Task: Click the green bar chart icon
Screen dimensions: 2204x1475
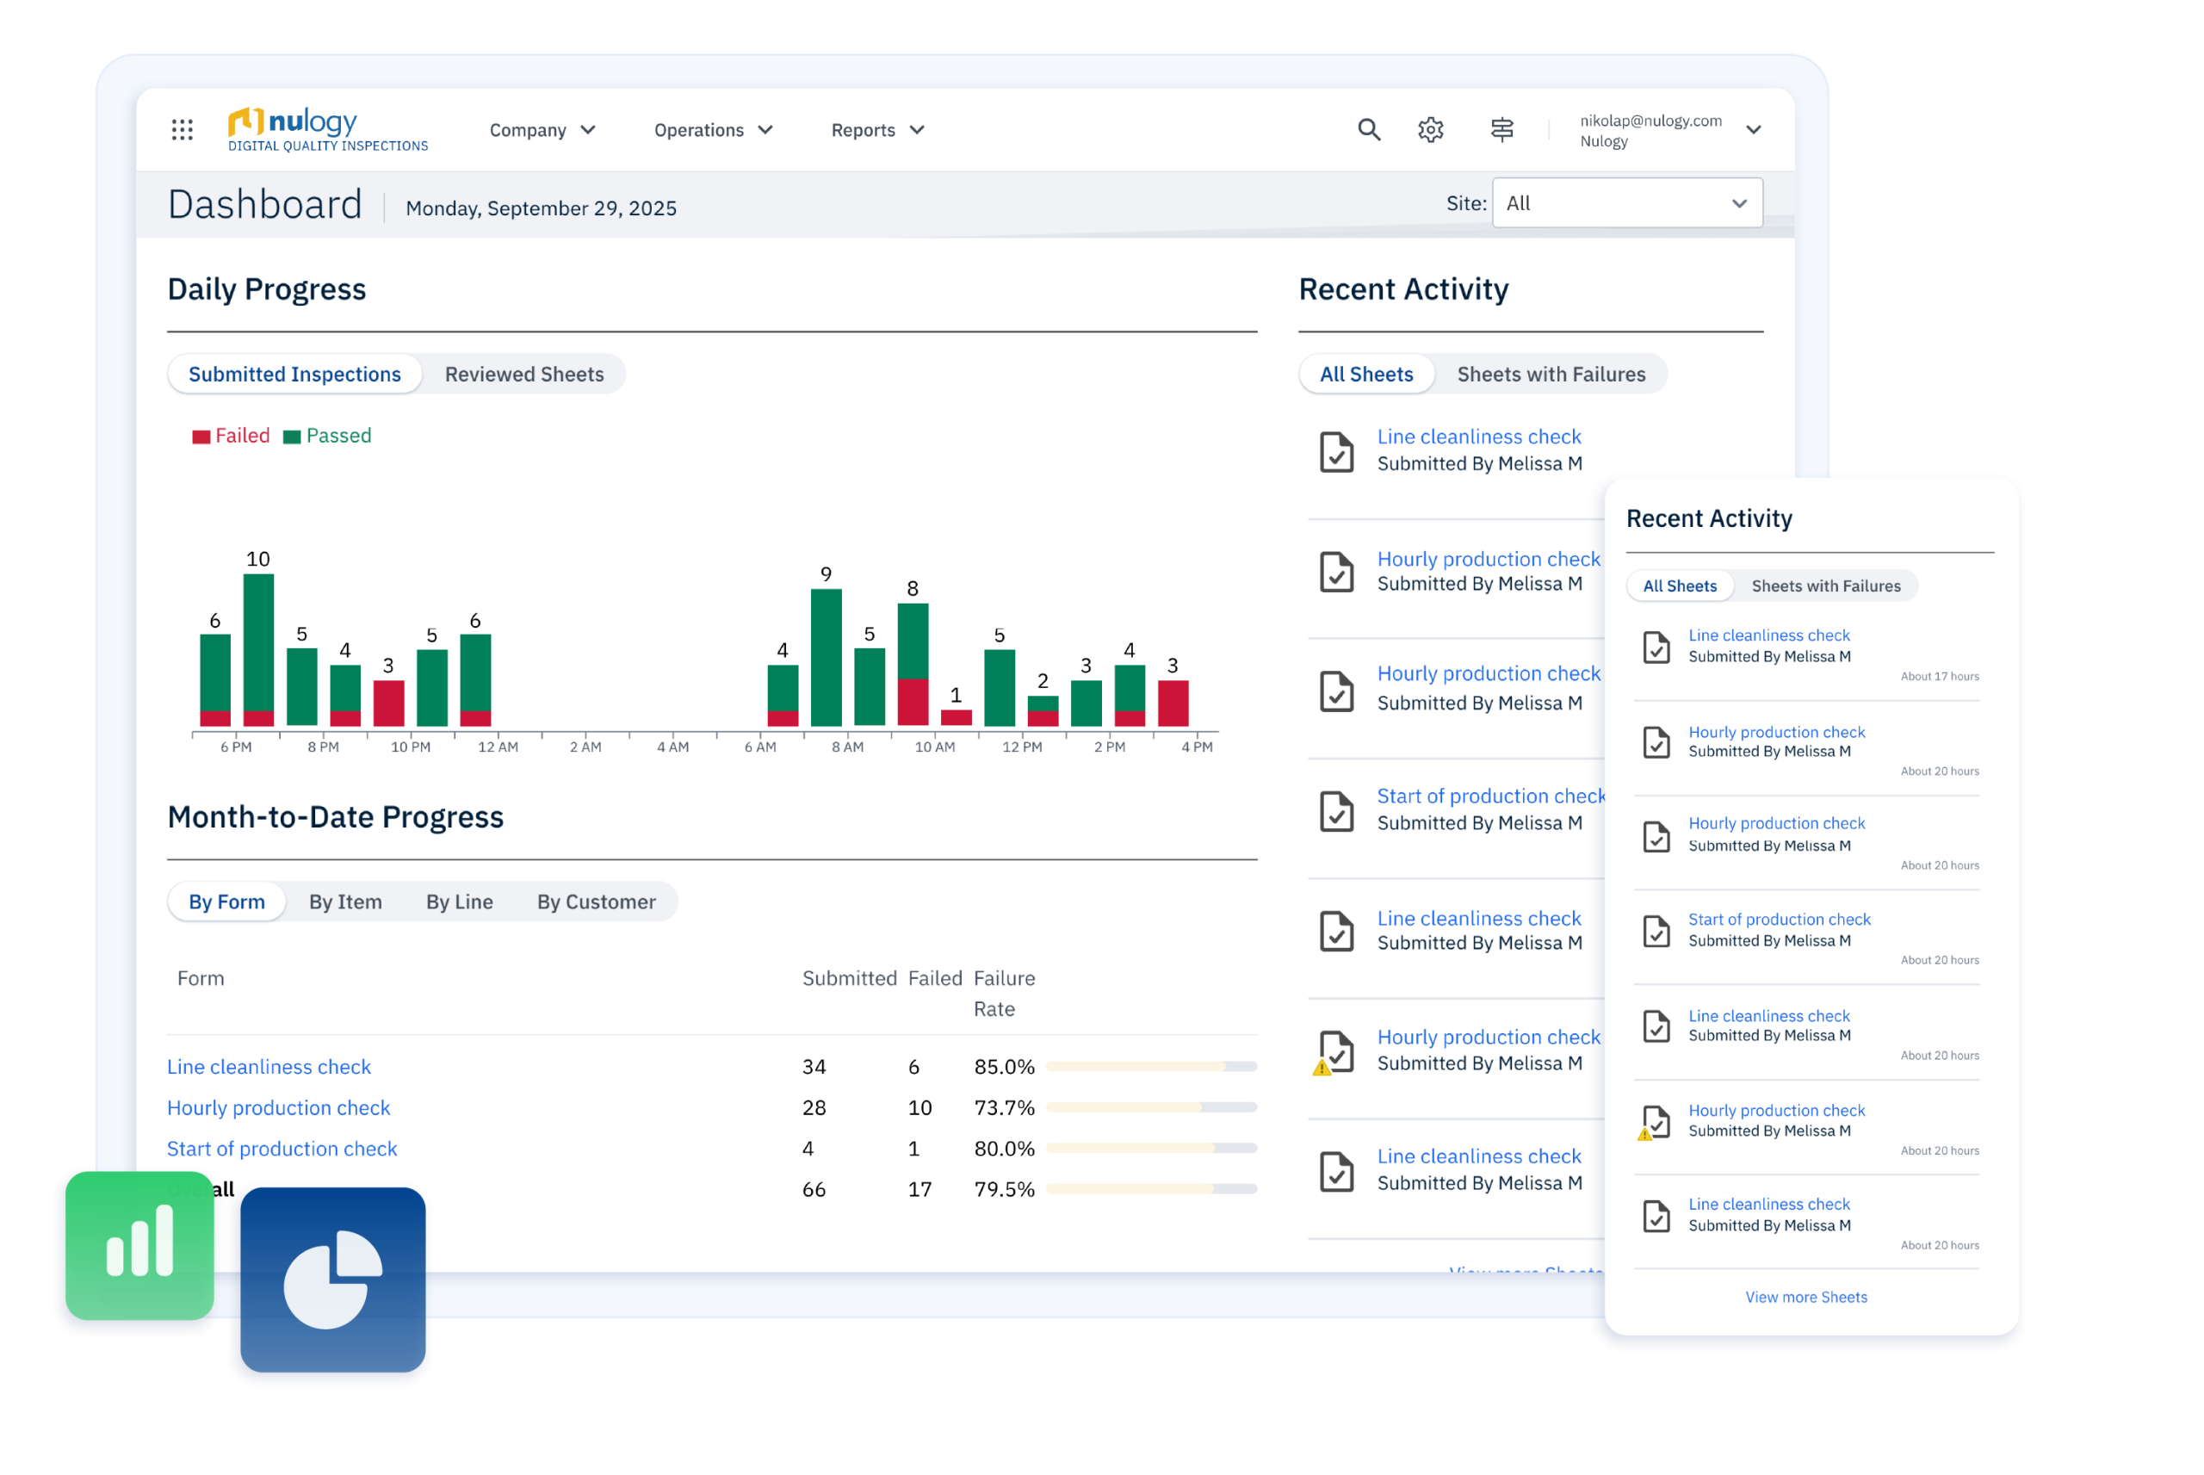Action: 140,1244
